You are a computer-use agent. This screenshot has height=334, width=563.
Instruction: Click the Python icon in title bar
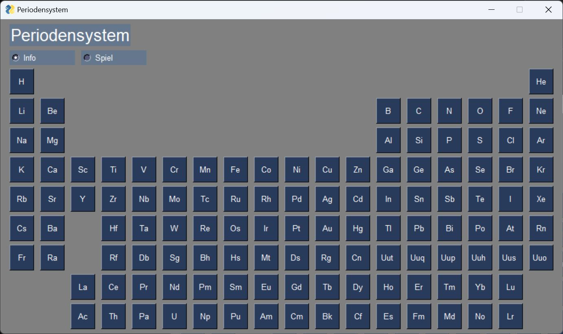tap(10, 9)
